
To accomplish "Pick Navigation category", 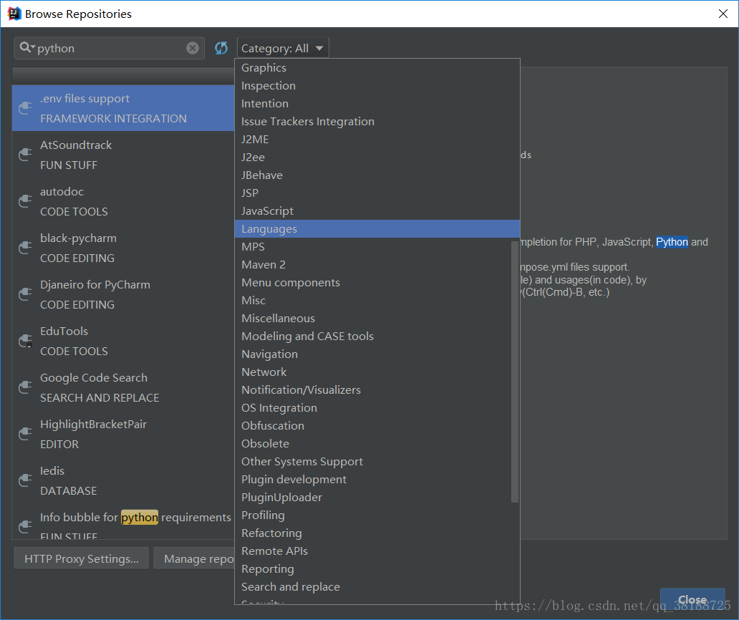I will point(373,354).
